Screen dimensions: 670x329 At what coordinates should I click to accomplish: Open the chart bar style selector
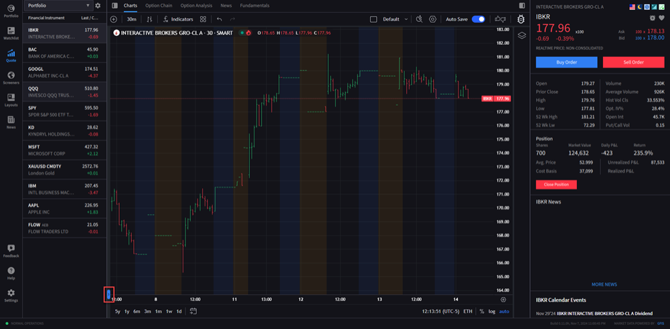pyautogui.click(x=149, y=19)
